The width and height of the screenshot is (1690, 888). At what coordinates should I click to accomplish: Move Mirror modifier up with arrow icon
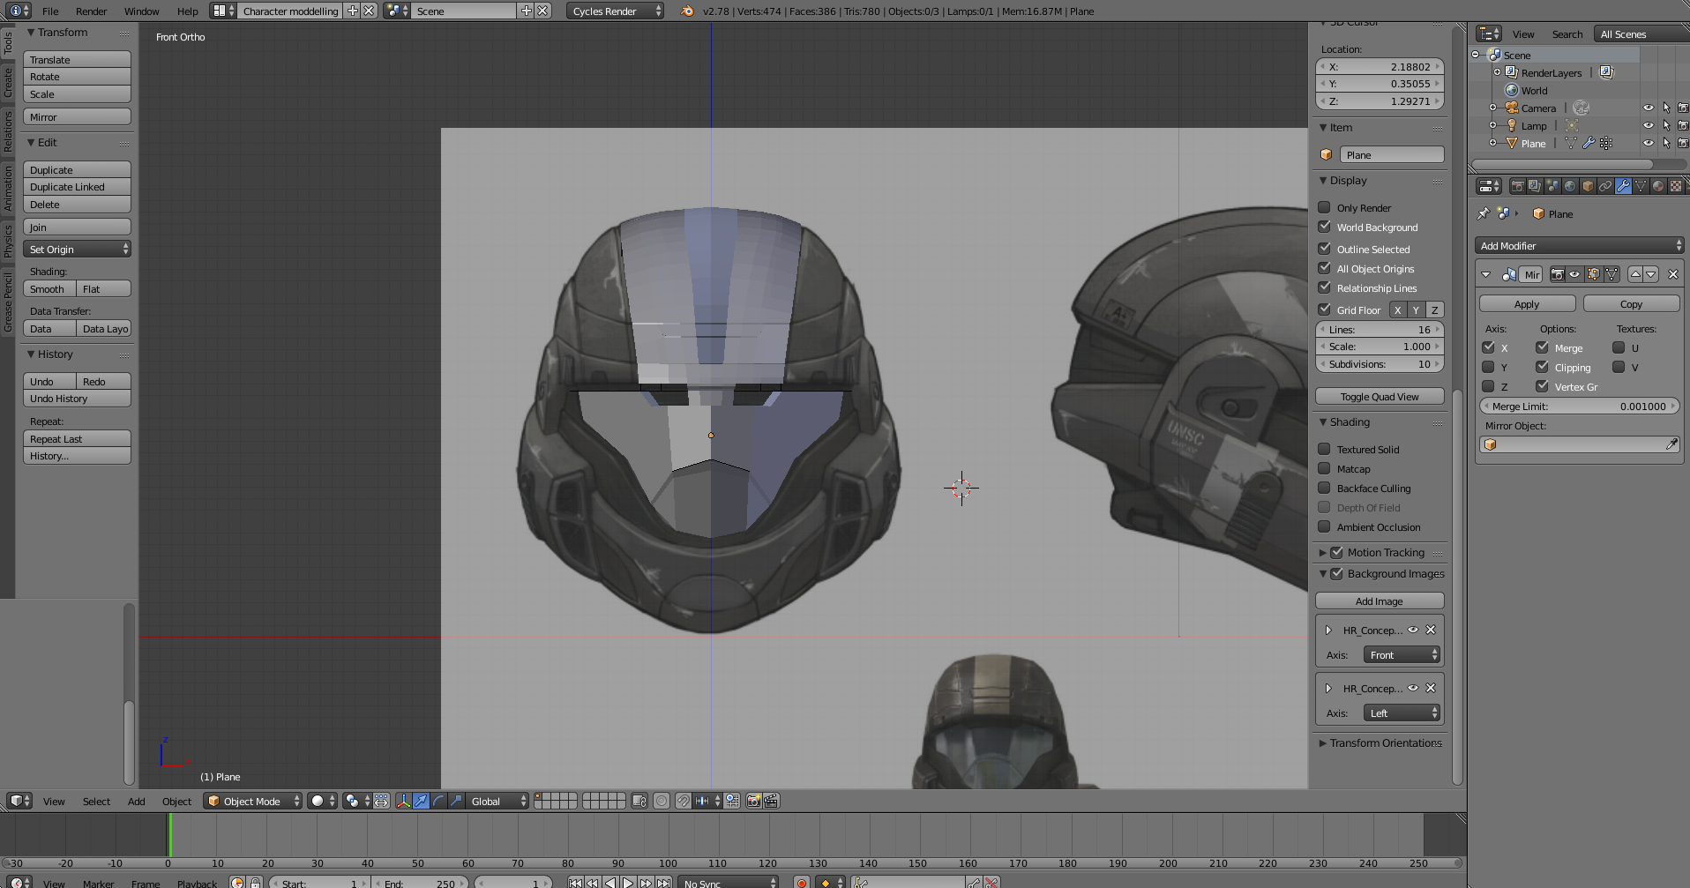point(1635,274)
